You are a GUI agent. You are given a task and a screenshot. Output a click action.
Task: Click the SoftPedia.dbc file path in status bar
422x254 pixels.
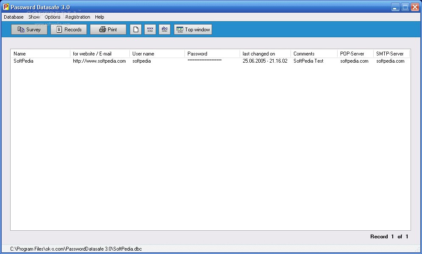(76, 249)
